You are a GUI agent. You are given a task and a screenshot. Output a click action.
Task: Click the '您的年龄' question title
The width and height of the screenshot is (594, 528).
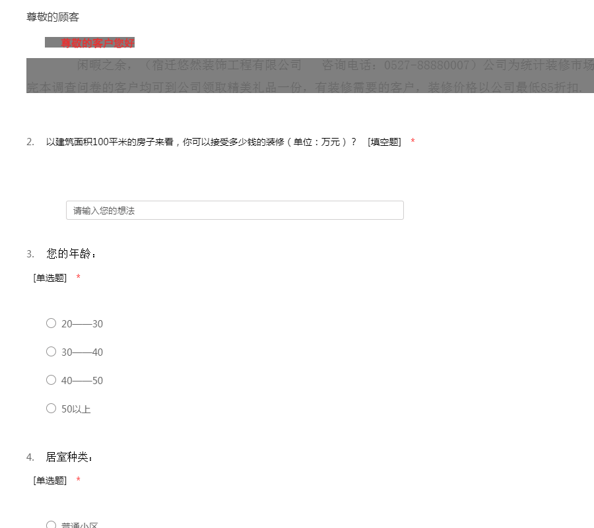[x=72, y=254]
